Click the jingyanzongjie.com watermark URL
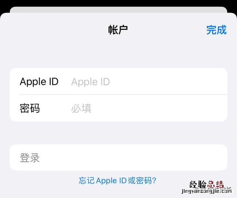This screenshot has height=198, width=237. pos(207,191)
